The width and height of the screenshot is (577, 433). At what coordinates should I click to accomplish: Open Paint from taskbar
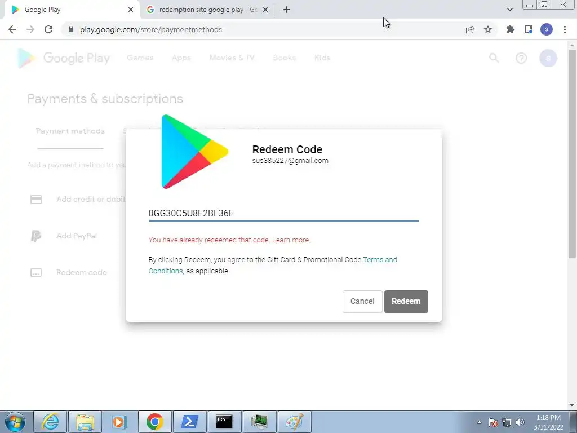tap(294, 422)
